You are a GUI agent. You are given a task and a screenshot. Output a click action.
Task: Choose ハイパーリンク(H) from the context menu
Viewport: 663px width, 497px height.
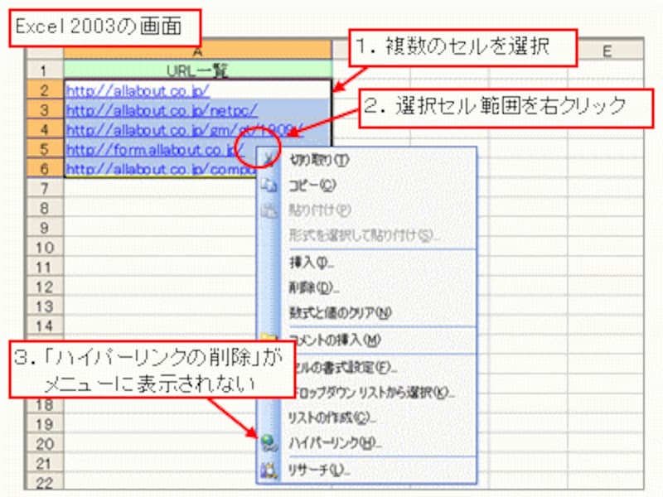[335, 443]
